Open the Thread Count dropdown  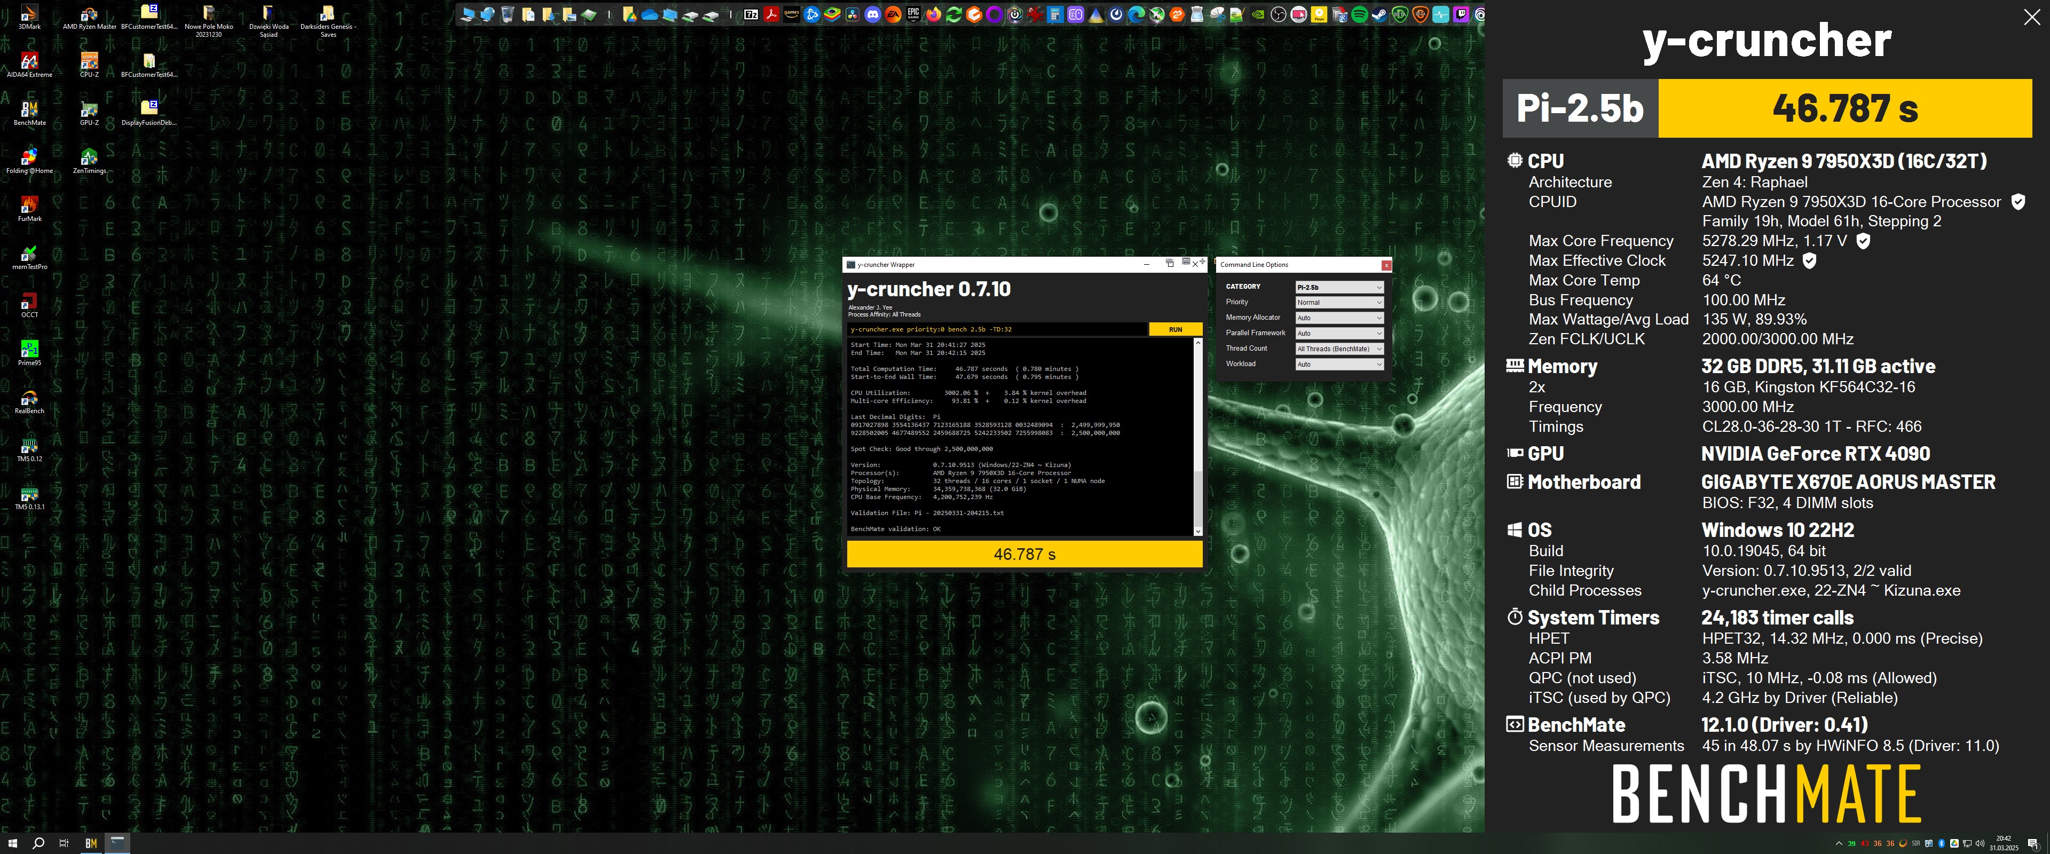pos(1339,349)
